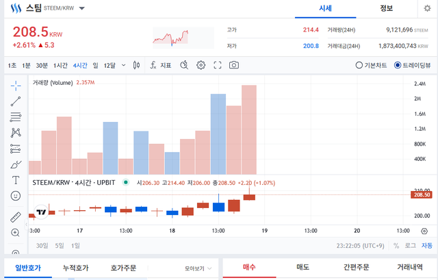Expand more time interval options chevron
The image size is (438, 280).
[x=123, y=65]
